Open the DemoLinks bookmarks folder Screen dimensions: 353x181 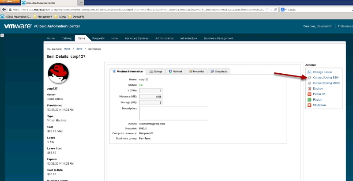(76, 17)
